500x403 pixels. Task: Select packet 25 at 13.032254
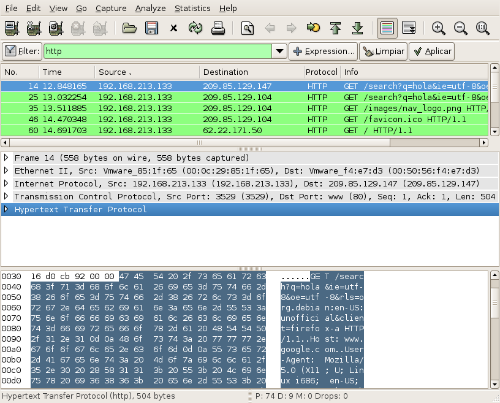(244, 97)
